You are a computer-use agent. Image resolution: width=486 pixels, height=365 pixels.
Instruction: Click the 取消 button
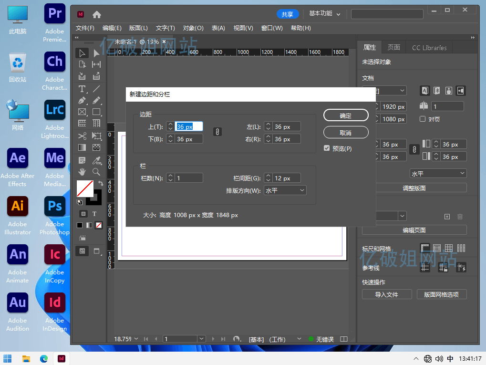[346, 133]
